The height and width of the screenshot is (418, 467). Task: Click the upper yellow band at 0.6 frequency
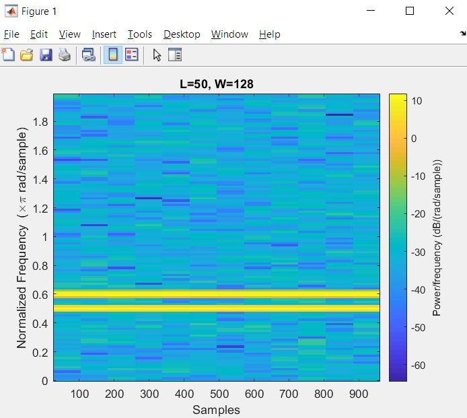coord(217,294)
